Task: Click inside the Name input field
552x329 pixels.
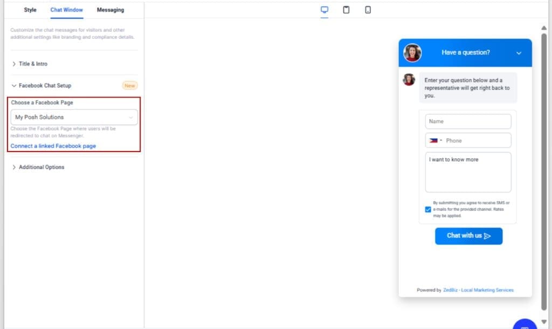Action: tap(468, 121)
